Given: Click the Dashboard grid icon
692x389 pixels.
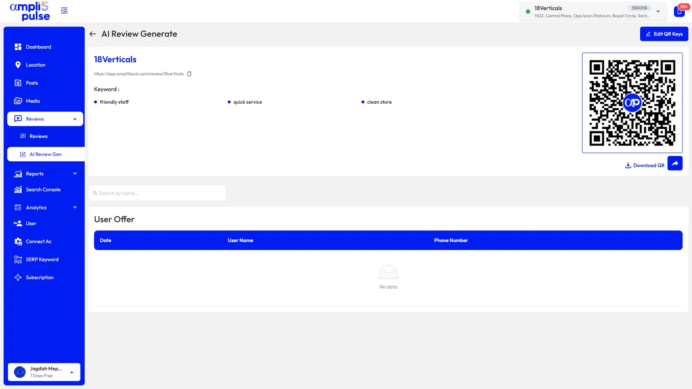Looking at the screenshot, I should point(18,47).
